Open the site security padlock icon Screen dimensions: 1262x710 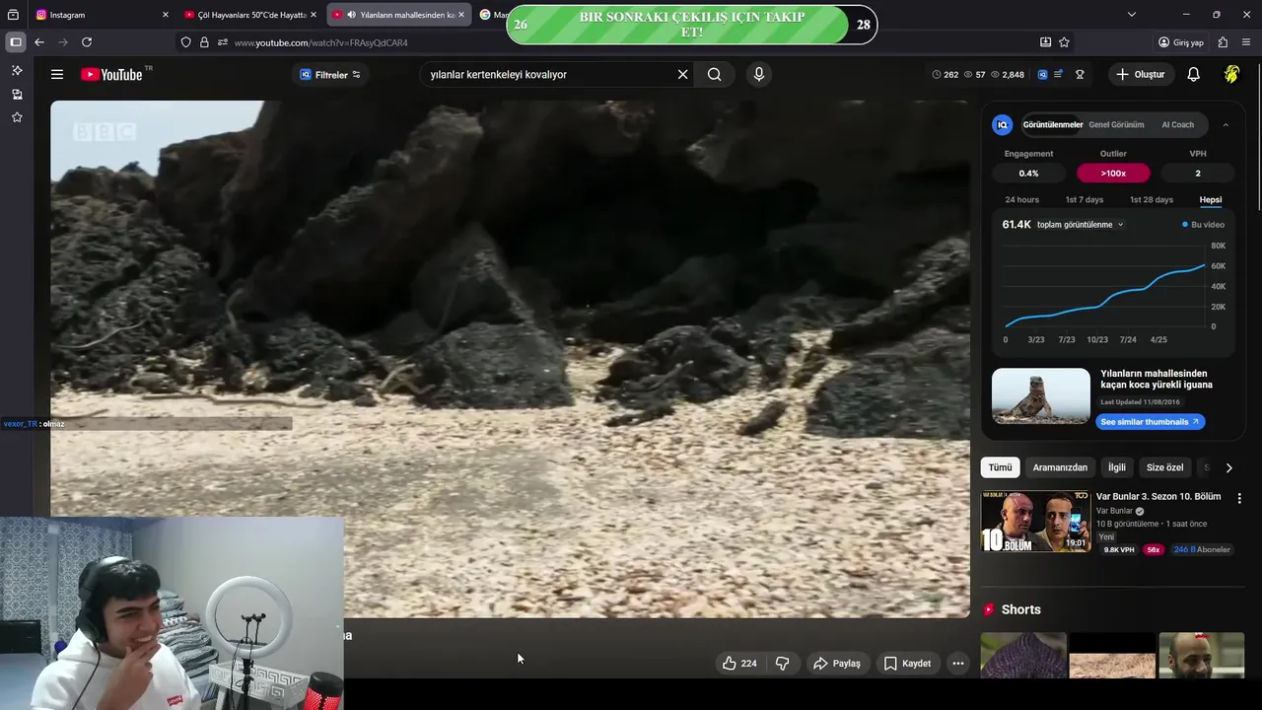[204, 42]
